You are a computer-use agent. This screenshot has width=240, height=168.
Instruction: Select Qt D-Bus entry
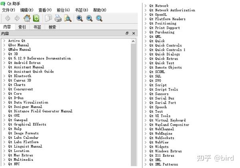[x=16, y=98]
